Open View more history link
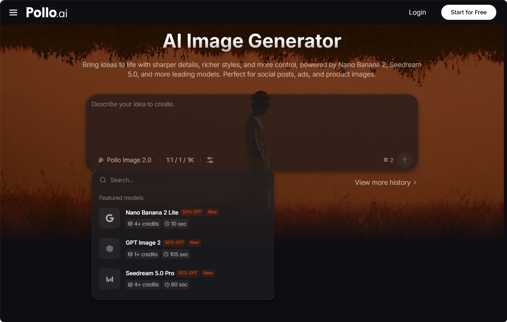 386,182
